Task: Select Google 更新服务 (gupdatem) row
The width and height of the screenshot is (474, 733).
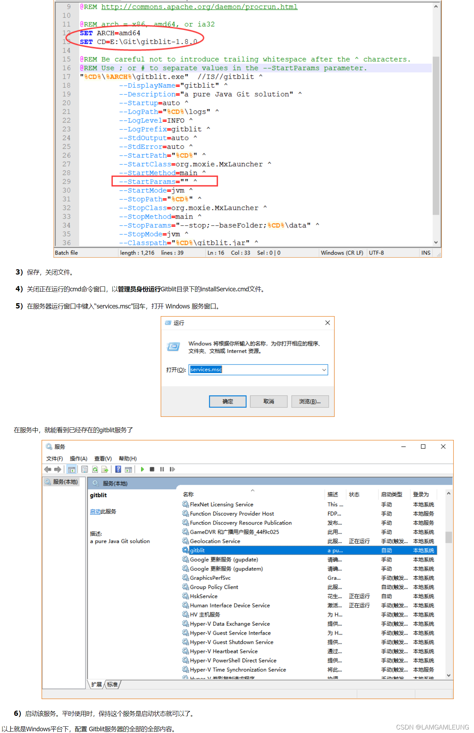Action: (309, 569)
